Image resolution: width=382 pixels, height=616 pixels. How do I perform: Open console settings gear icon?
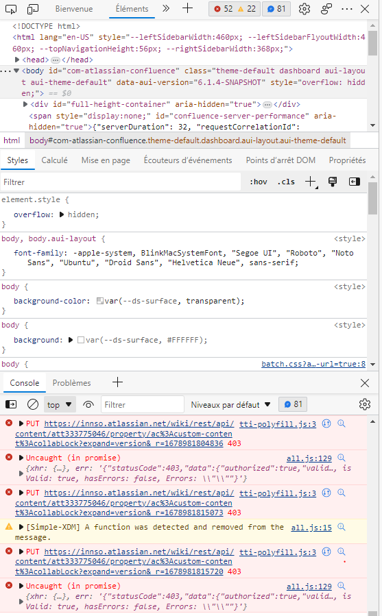[x=365, y=404]
